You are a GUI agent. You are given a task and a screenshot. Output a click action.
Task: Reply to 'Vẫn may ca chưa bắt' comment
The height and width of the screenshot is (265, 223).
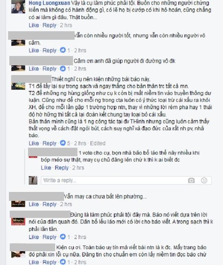[49, 204]
